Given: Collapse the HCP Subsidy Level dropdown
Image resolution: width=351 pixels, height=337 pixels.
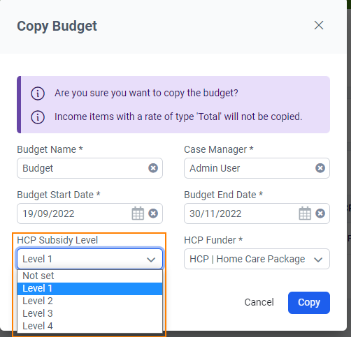Looking at the screenshot, I should click(x=89, y=259).
